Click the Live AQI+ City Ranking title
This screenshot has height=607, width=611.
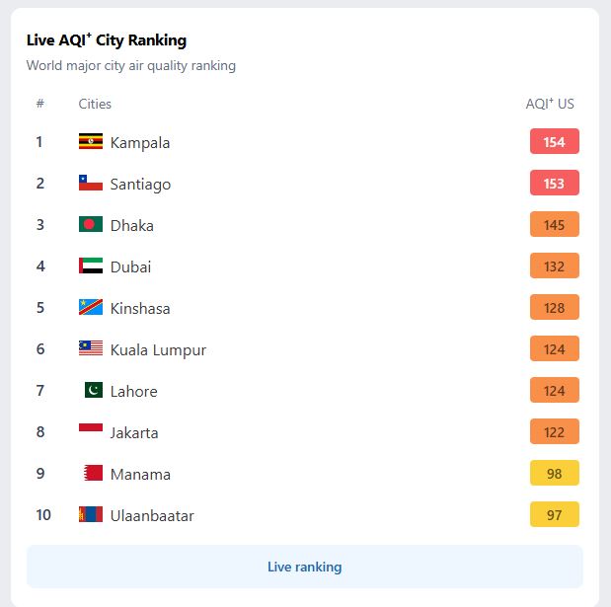point(107,40)
